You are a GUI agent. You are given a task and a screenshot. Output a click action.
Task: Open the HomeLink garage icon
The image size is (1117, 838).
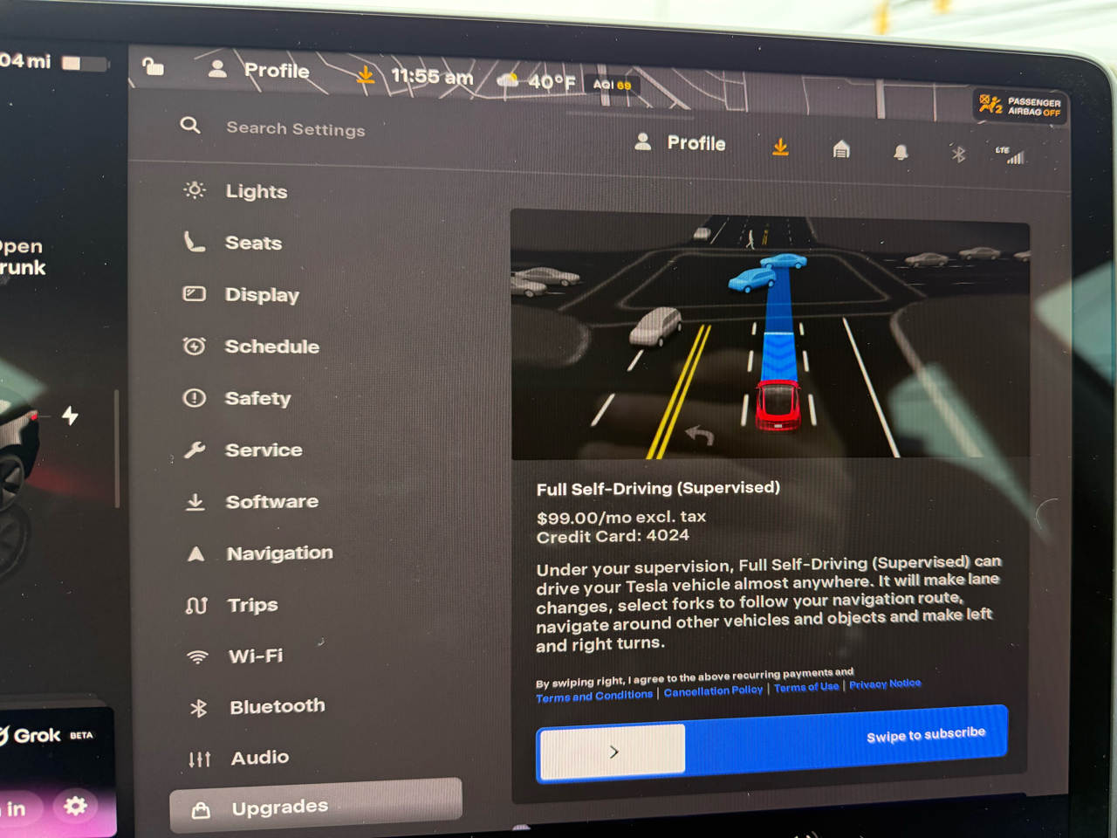click(x=840, y=150)
